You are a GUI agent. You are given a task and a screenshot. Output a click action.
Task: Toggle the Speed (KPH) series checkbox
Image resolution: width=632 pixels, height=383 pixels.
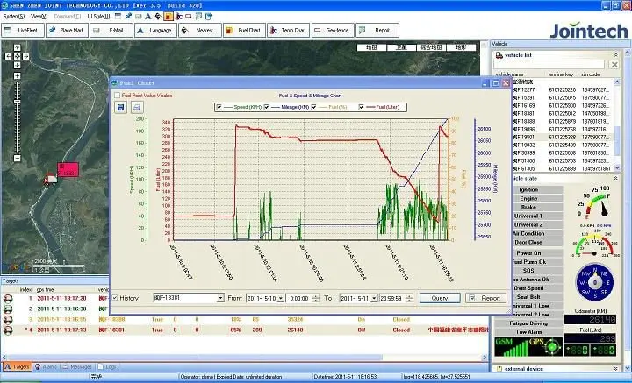[x=219, y=107]
